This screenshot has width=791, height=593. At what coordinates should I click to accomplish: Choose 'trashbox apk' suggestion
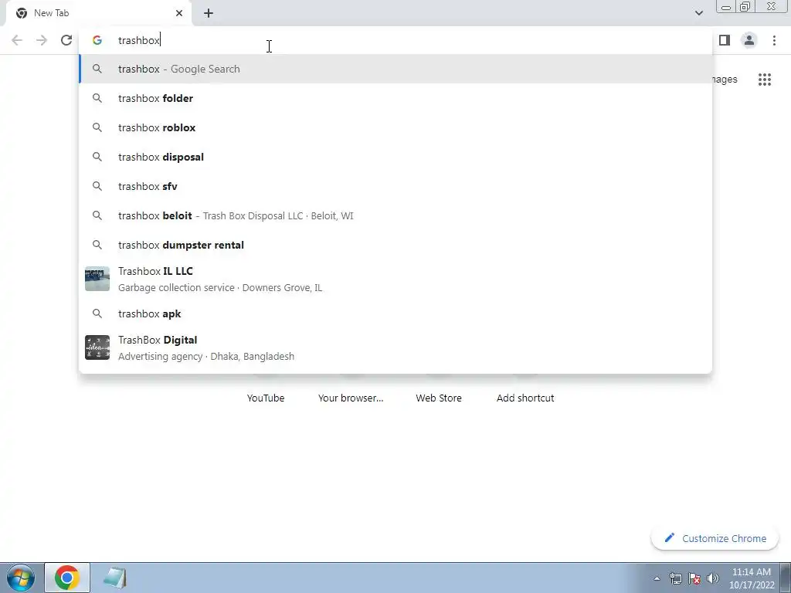(x=395, y=313)
